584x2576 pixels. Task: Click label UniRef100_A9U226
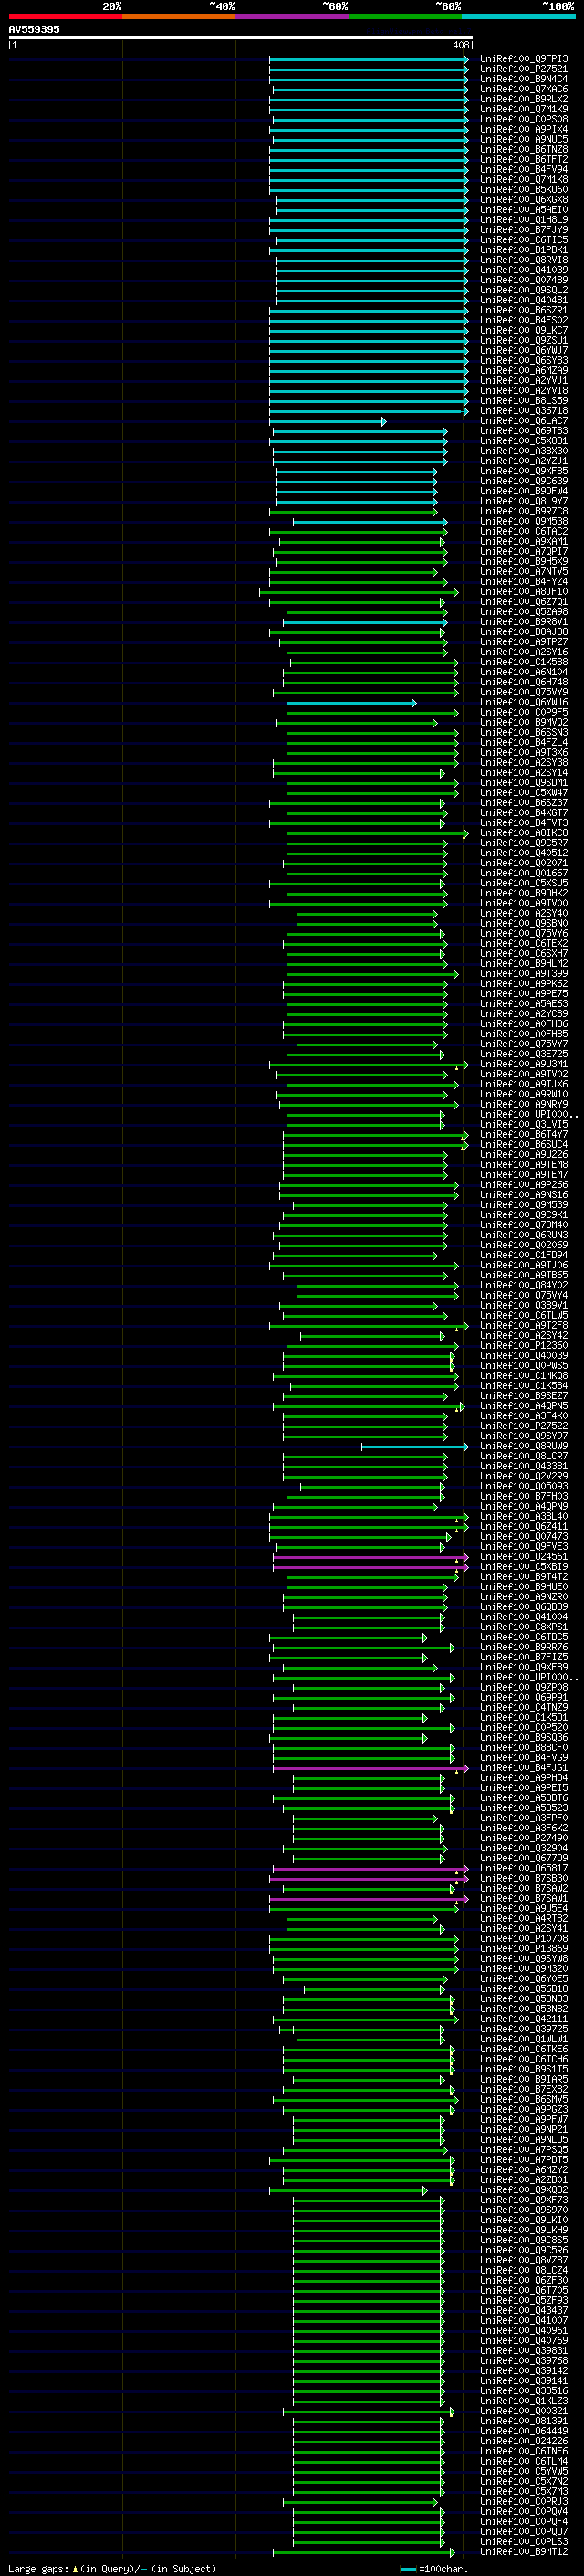[523, 1155]
